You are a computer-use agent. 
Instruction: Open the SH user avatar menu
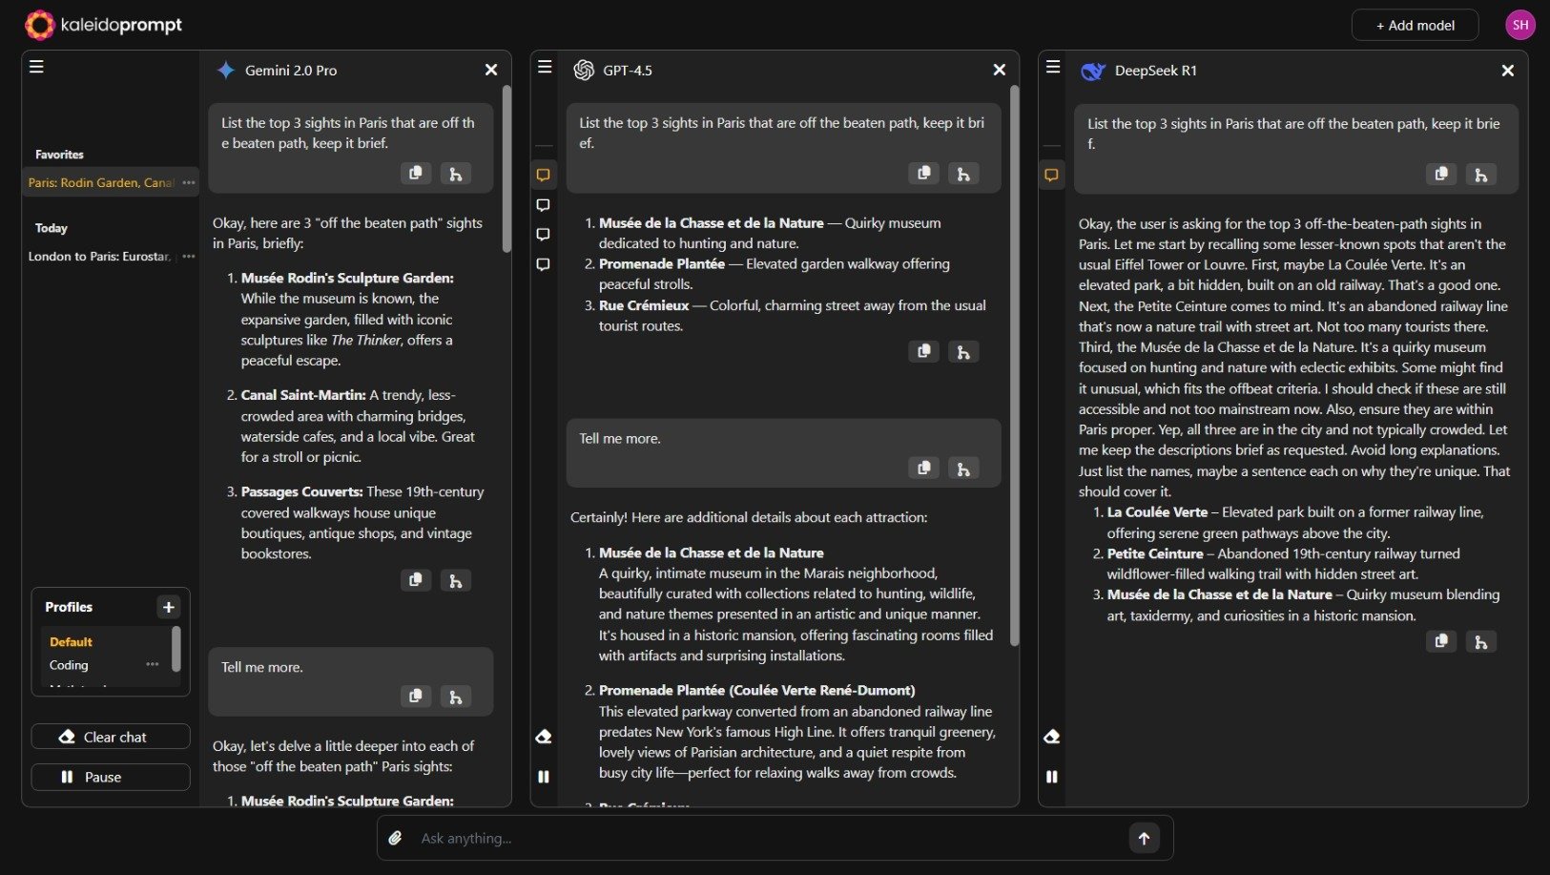point(1520,25)
